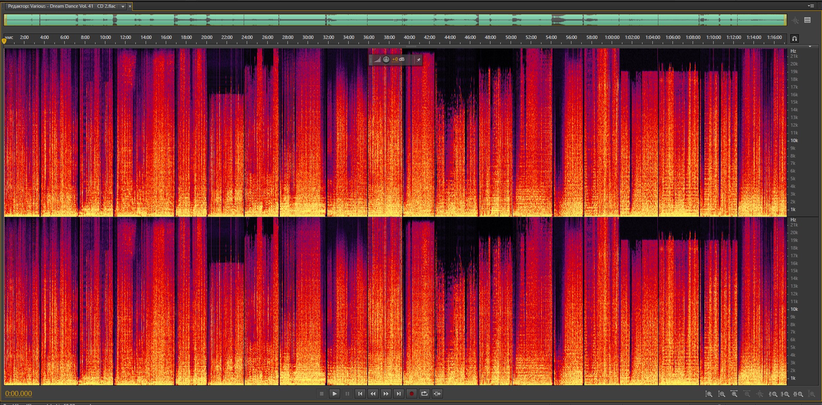
Task: Zoom in amplitude with first zoom icon
Action: tap(709, 394)
